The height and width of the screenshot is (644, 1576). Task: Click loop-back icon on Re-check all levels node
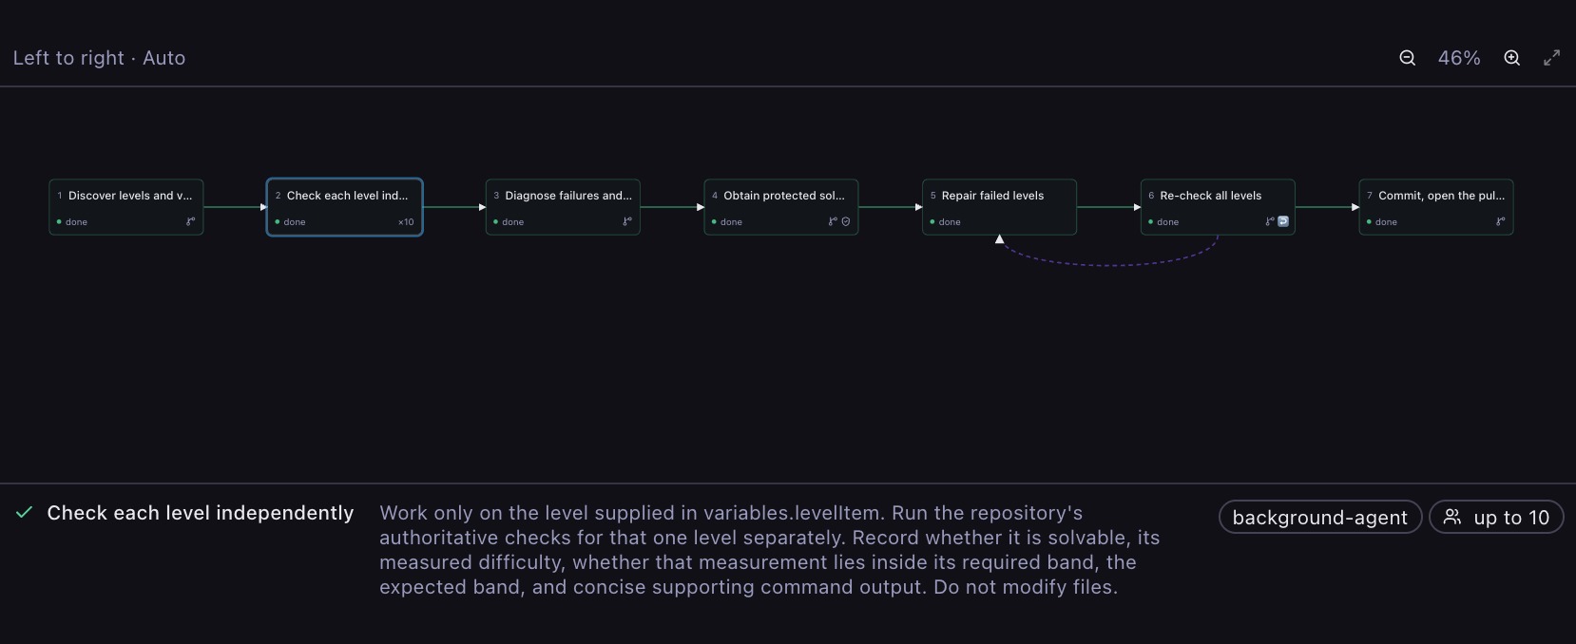tap(1283, 221)
